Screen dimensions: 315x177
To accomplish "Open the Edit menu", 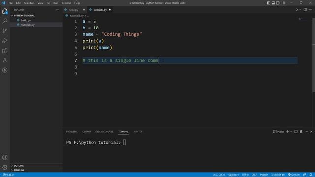I will [18, 3].
